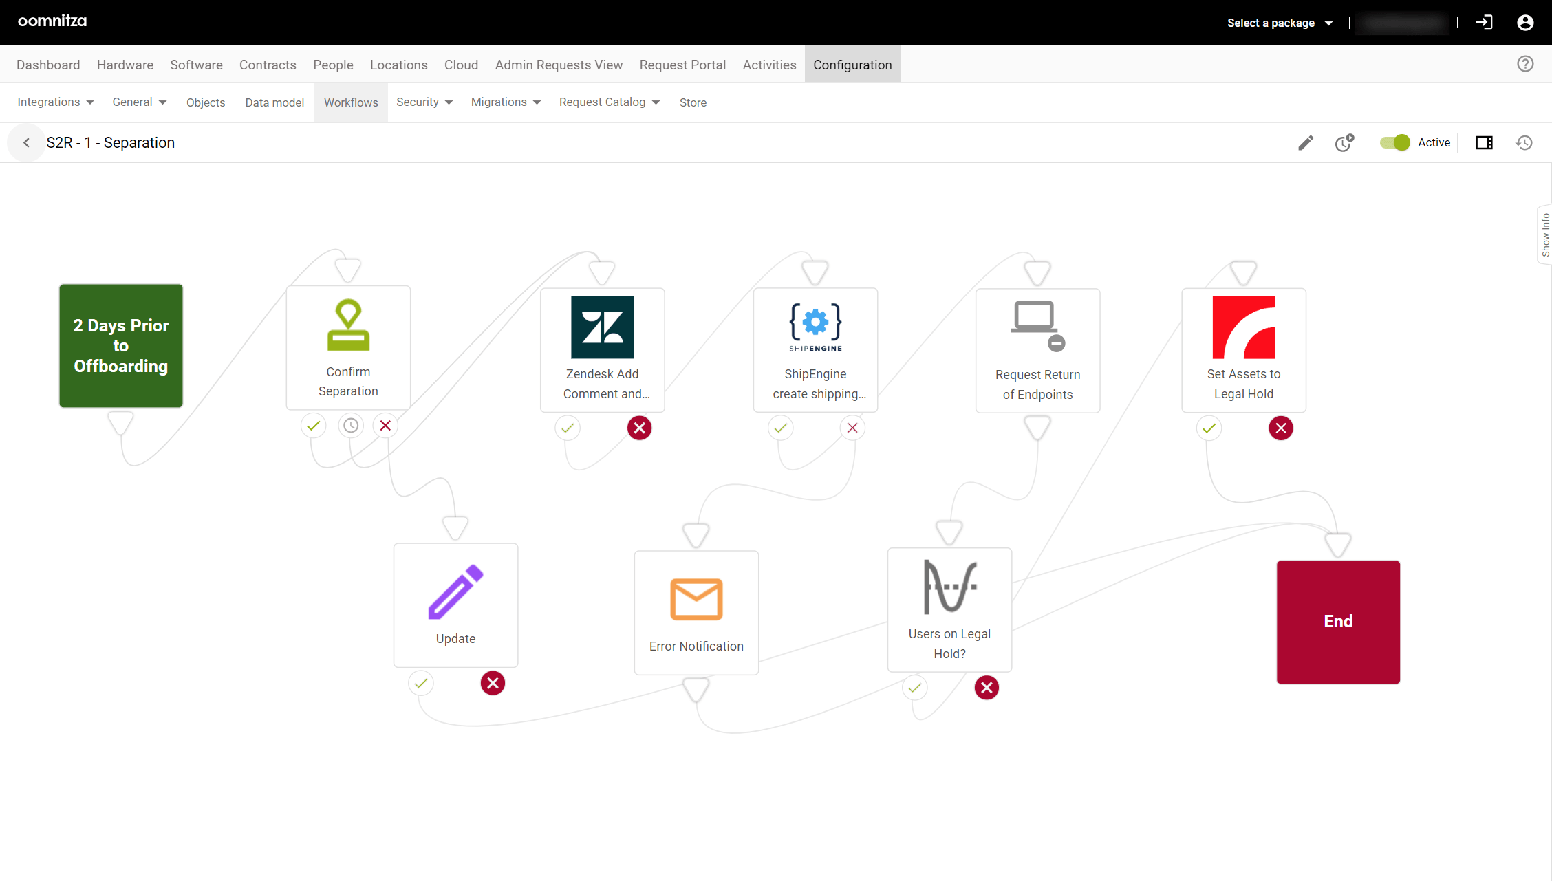Screen dimensions: 1552x881
Task: Select the Request Return of Endpoints node
Action: (1037, 351)
